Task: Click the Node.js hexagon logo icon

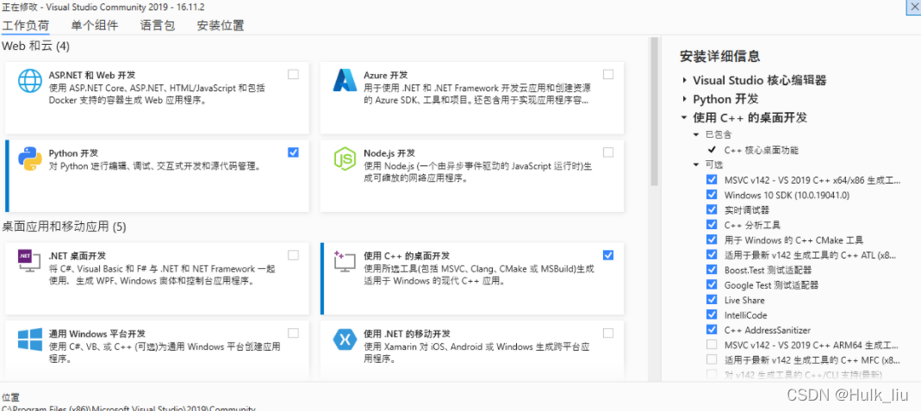Action: (x=345, y=159)
